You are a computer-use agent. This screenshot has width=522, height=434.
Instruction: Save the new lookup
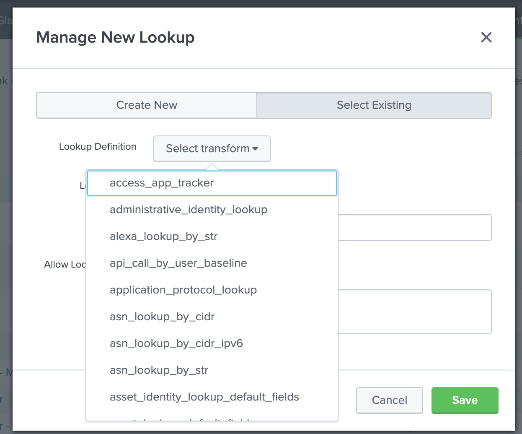pyautogui.click(x=465, y=400)
